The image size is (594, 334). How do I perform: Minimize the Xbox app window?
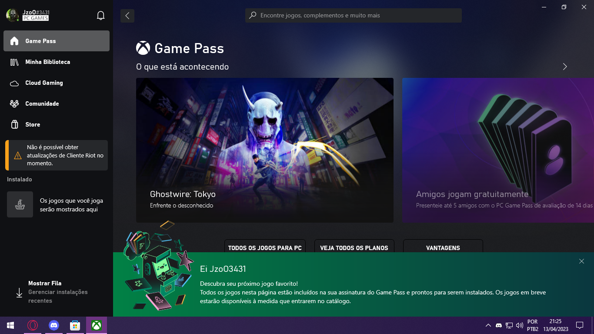click(x=544, y=7)
